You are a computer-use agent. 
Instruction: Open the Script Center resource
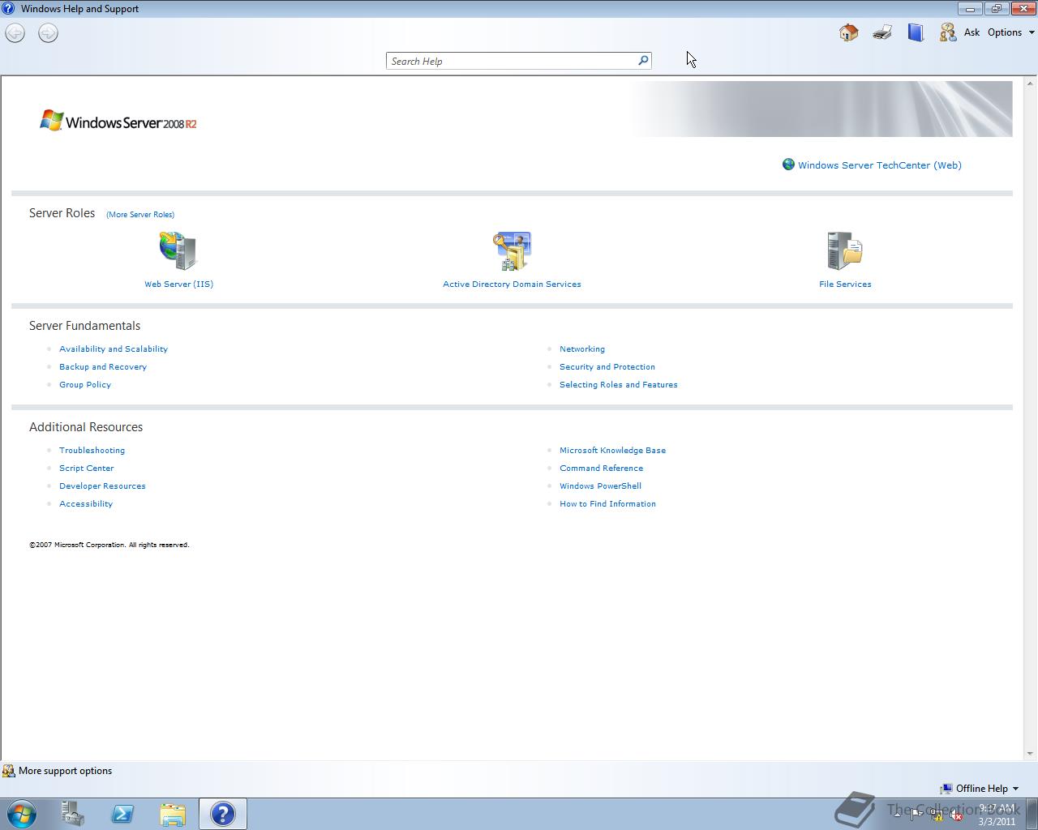tap(87, 468)
